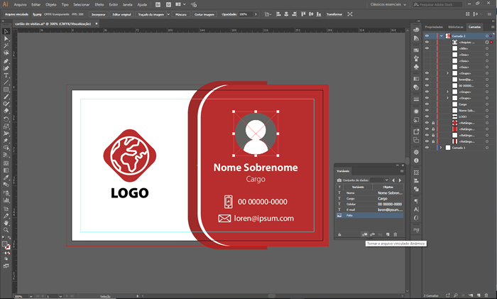Open the Arquivo menu

point(20,4)
